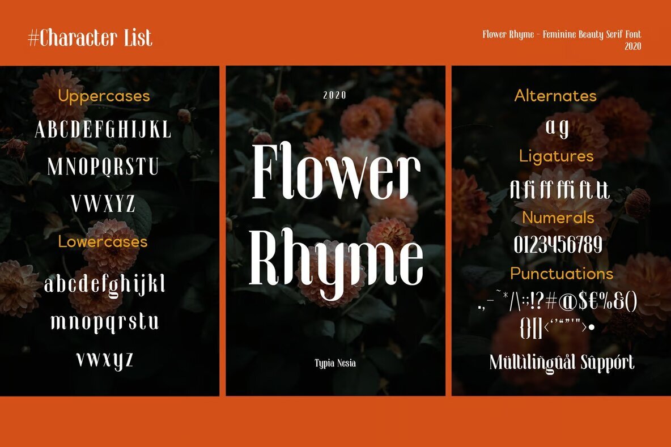Click the Alternates heading
The image size is (671, 447).
pos(555,96)
